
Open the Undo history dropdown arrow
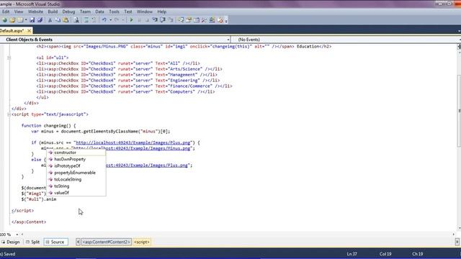[110, 20]
